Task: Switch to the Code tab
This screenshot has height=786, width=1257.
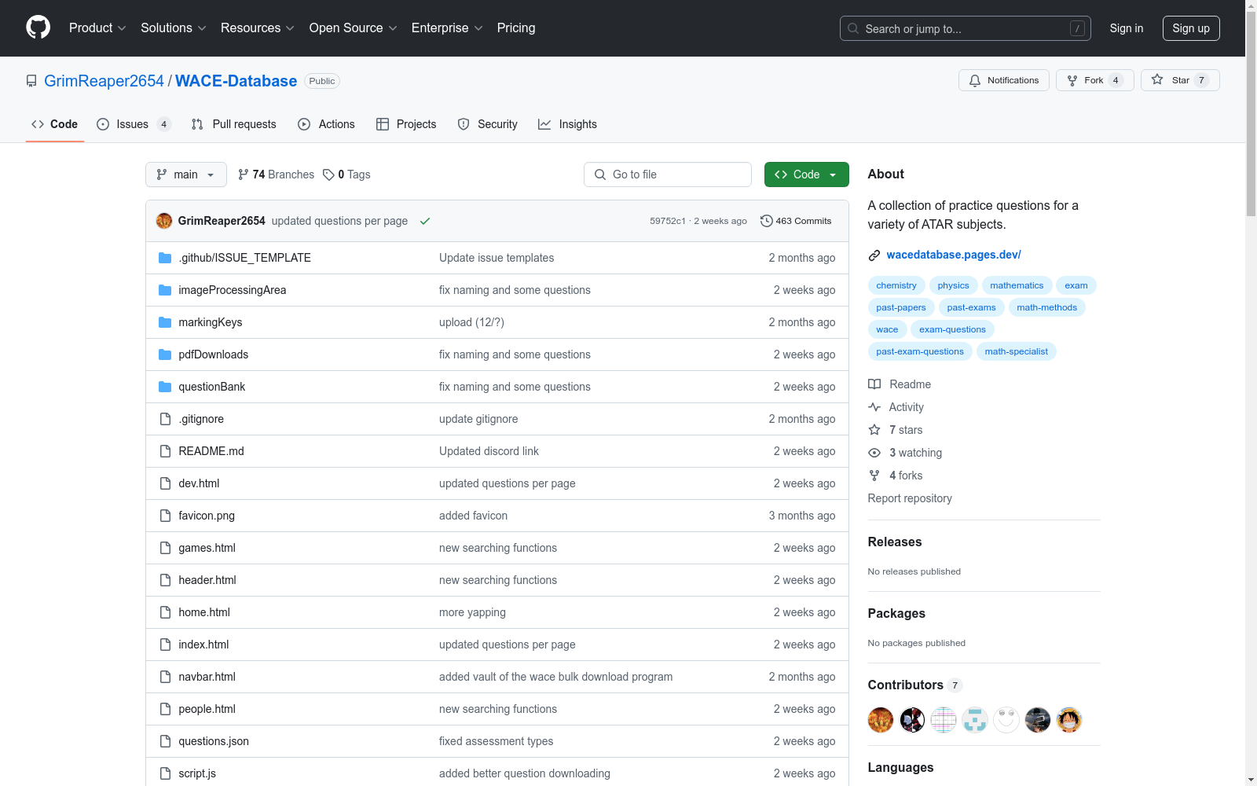Action: coord(55,124)
